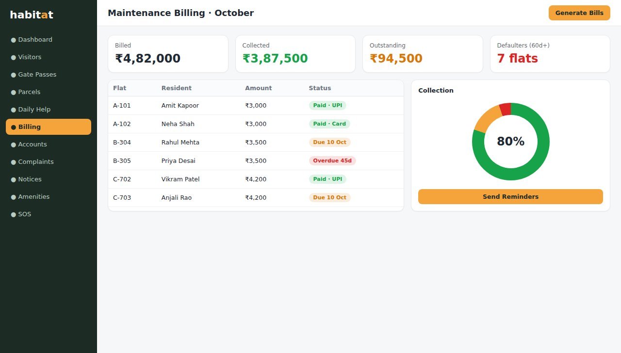This screenshot has height=353, width=621.
Task: Open Gate Passes section
Action: (x=49, y=75)
